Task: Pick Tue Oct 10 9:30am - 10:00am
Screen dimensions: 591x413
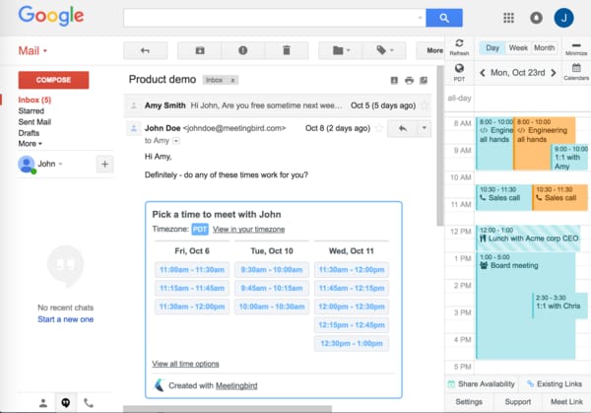Action: [x=272, y=270]
